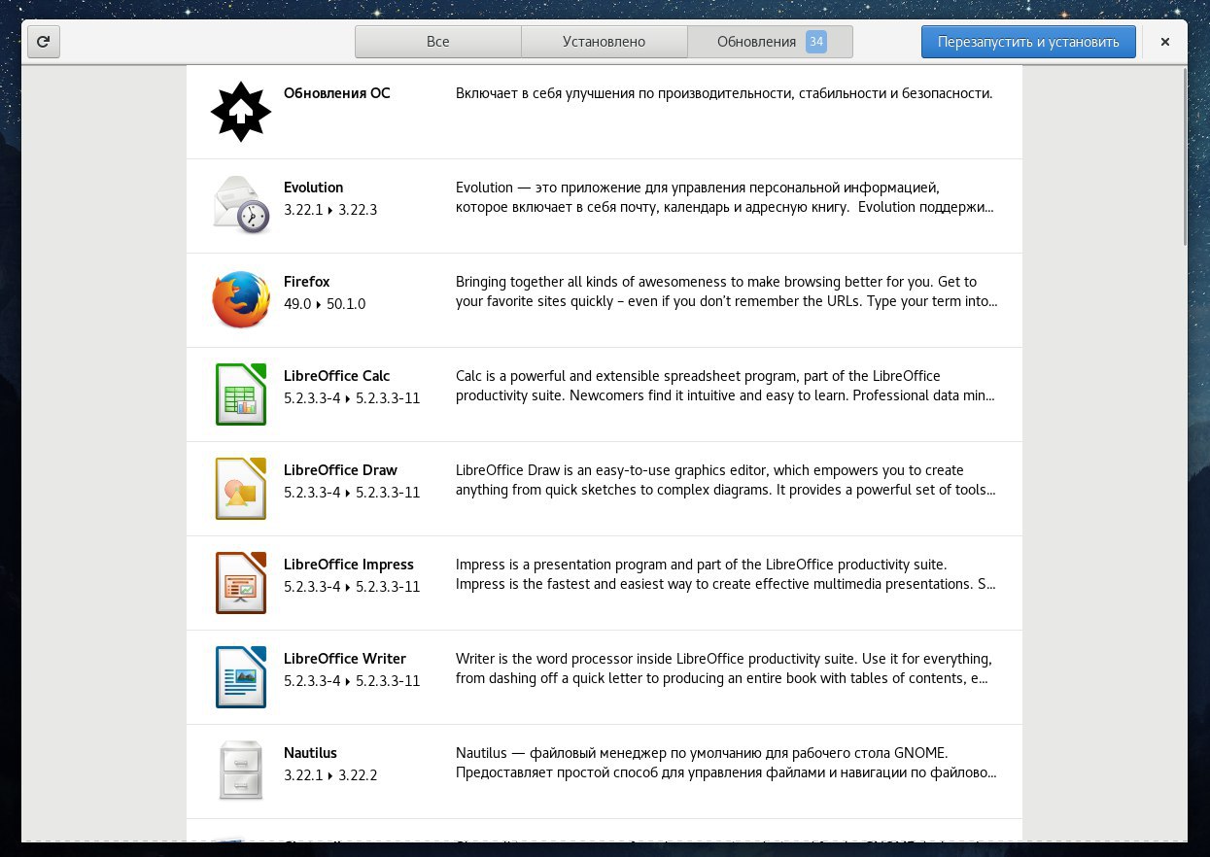Screen dimensions: 1210x857
Task: Select the Обновления ОС title
Action: pyautogui.click(x=337, y=93)
